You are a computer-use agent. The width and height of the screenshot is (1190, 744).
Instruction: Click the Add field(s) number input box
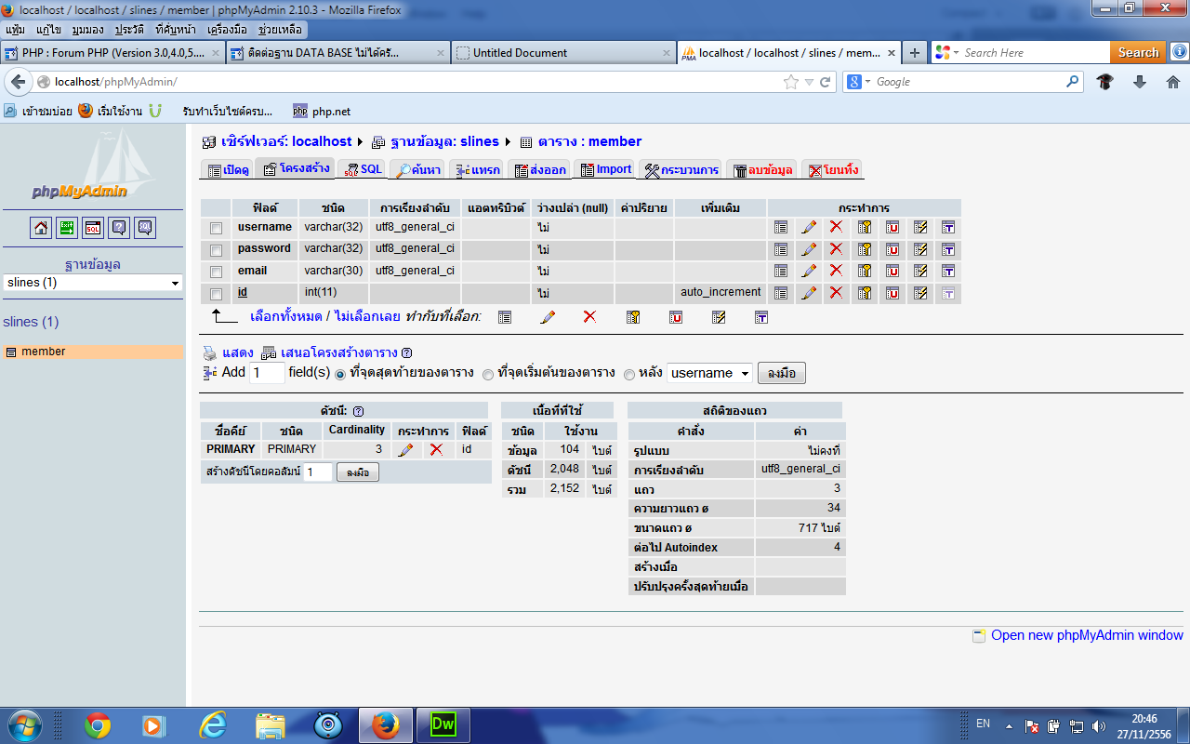267,372
